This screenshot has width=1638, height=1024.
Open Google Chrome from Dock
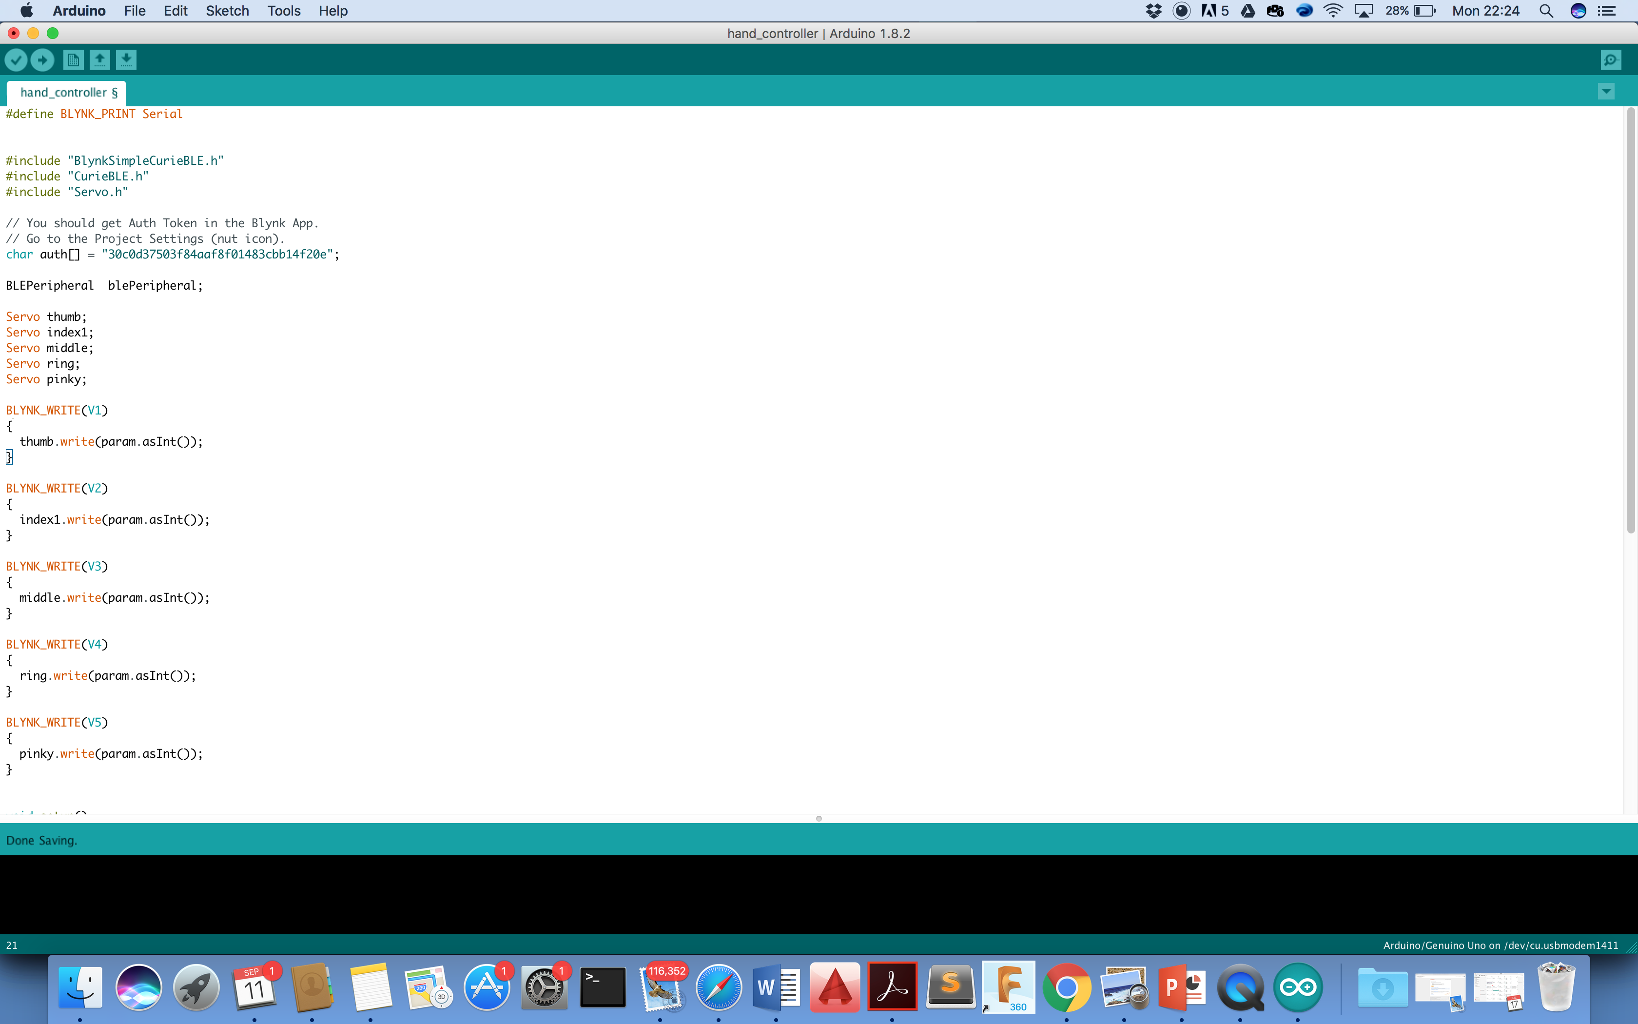(x=1067, y=987)
